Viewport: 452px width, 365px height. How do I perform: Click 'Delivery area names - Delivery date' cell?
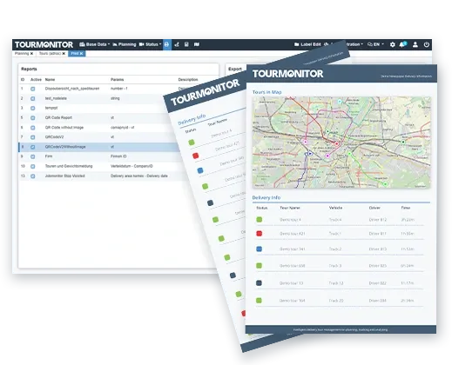point(139,176)
